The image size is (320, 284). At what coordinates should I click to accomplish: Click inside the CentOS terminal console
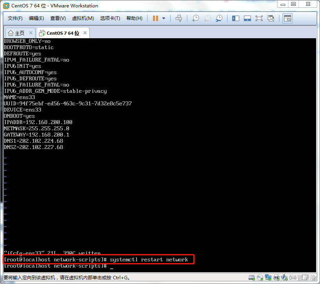[156, 156]
